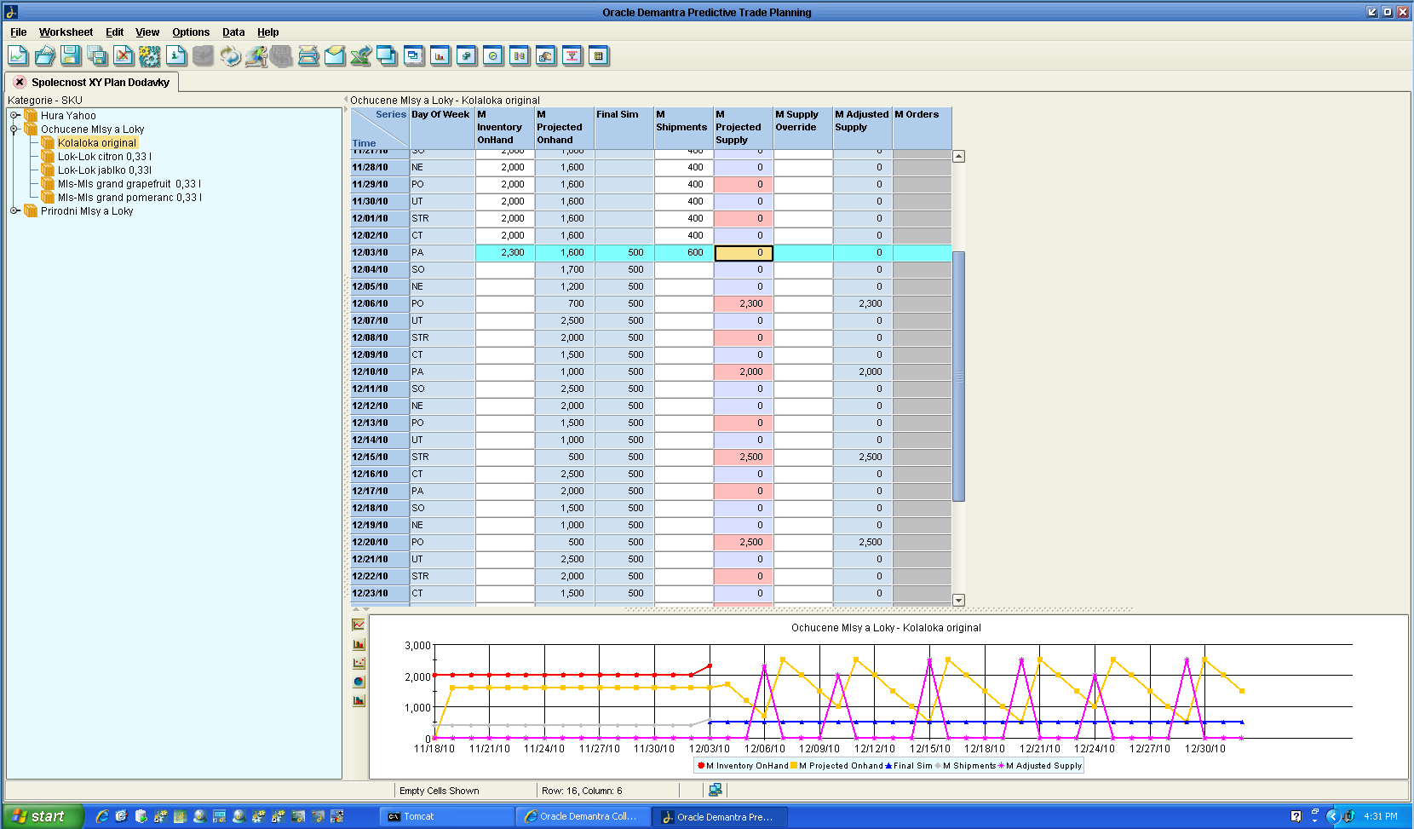Click the cascade windows toolbar icon
Image resolution: width=1414 pixels, height=829 pixels.
tap(388, 56)
